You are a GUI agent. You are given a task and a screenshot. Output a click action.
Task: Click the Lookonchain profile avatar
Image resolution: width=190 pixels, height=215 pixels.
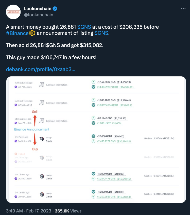click(13, 12)
